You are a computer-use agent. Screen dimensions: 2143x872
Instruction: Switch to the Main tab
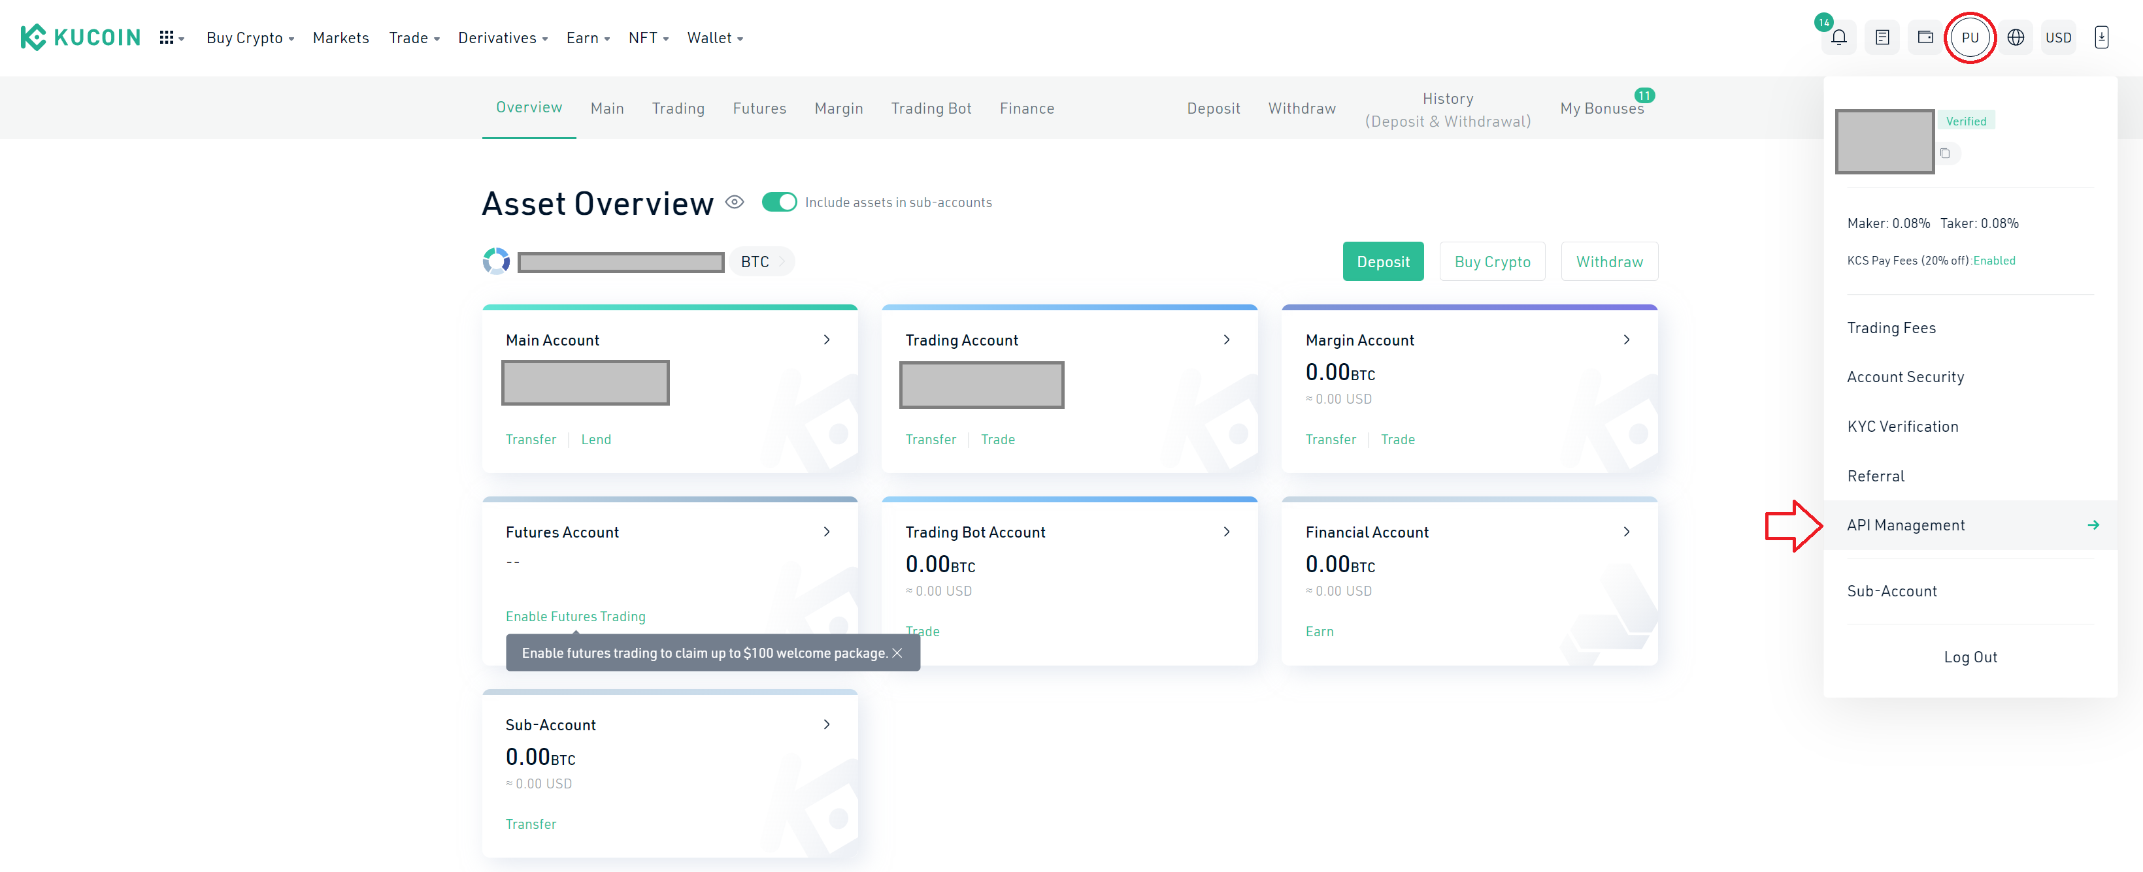coord(607,108)
